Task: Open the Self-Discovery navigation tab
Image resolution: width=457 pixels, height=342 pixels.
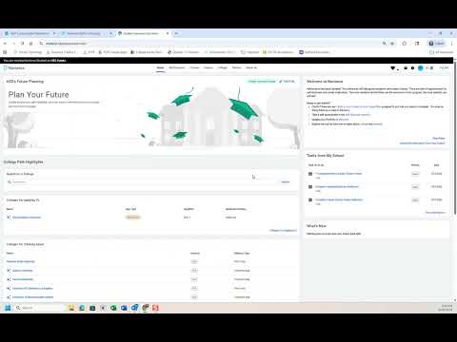Action: click(x=177, y=67)
